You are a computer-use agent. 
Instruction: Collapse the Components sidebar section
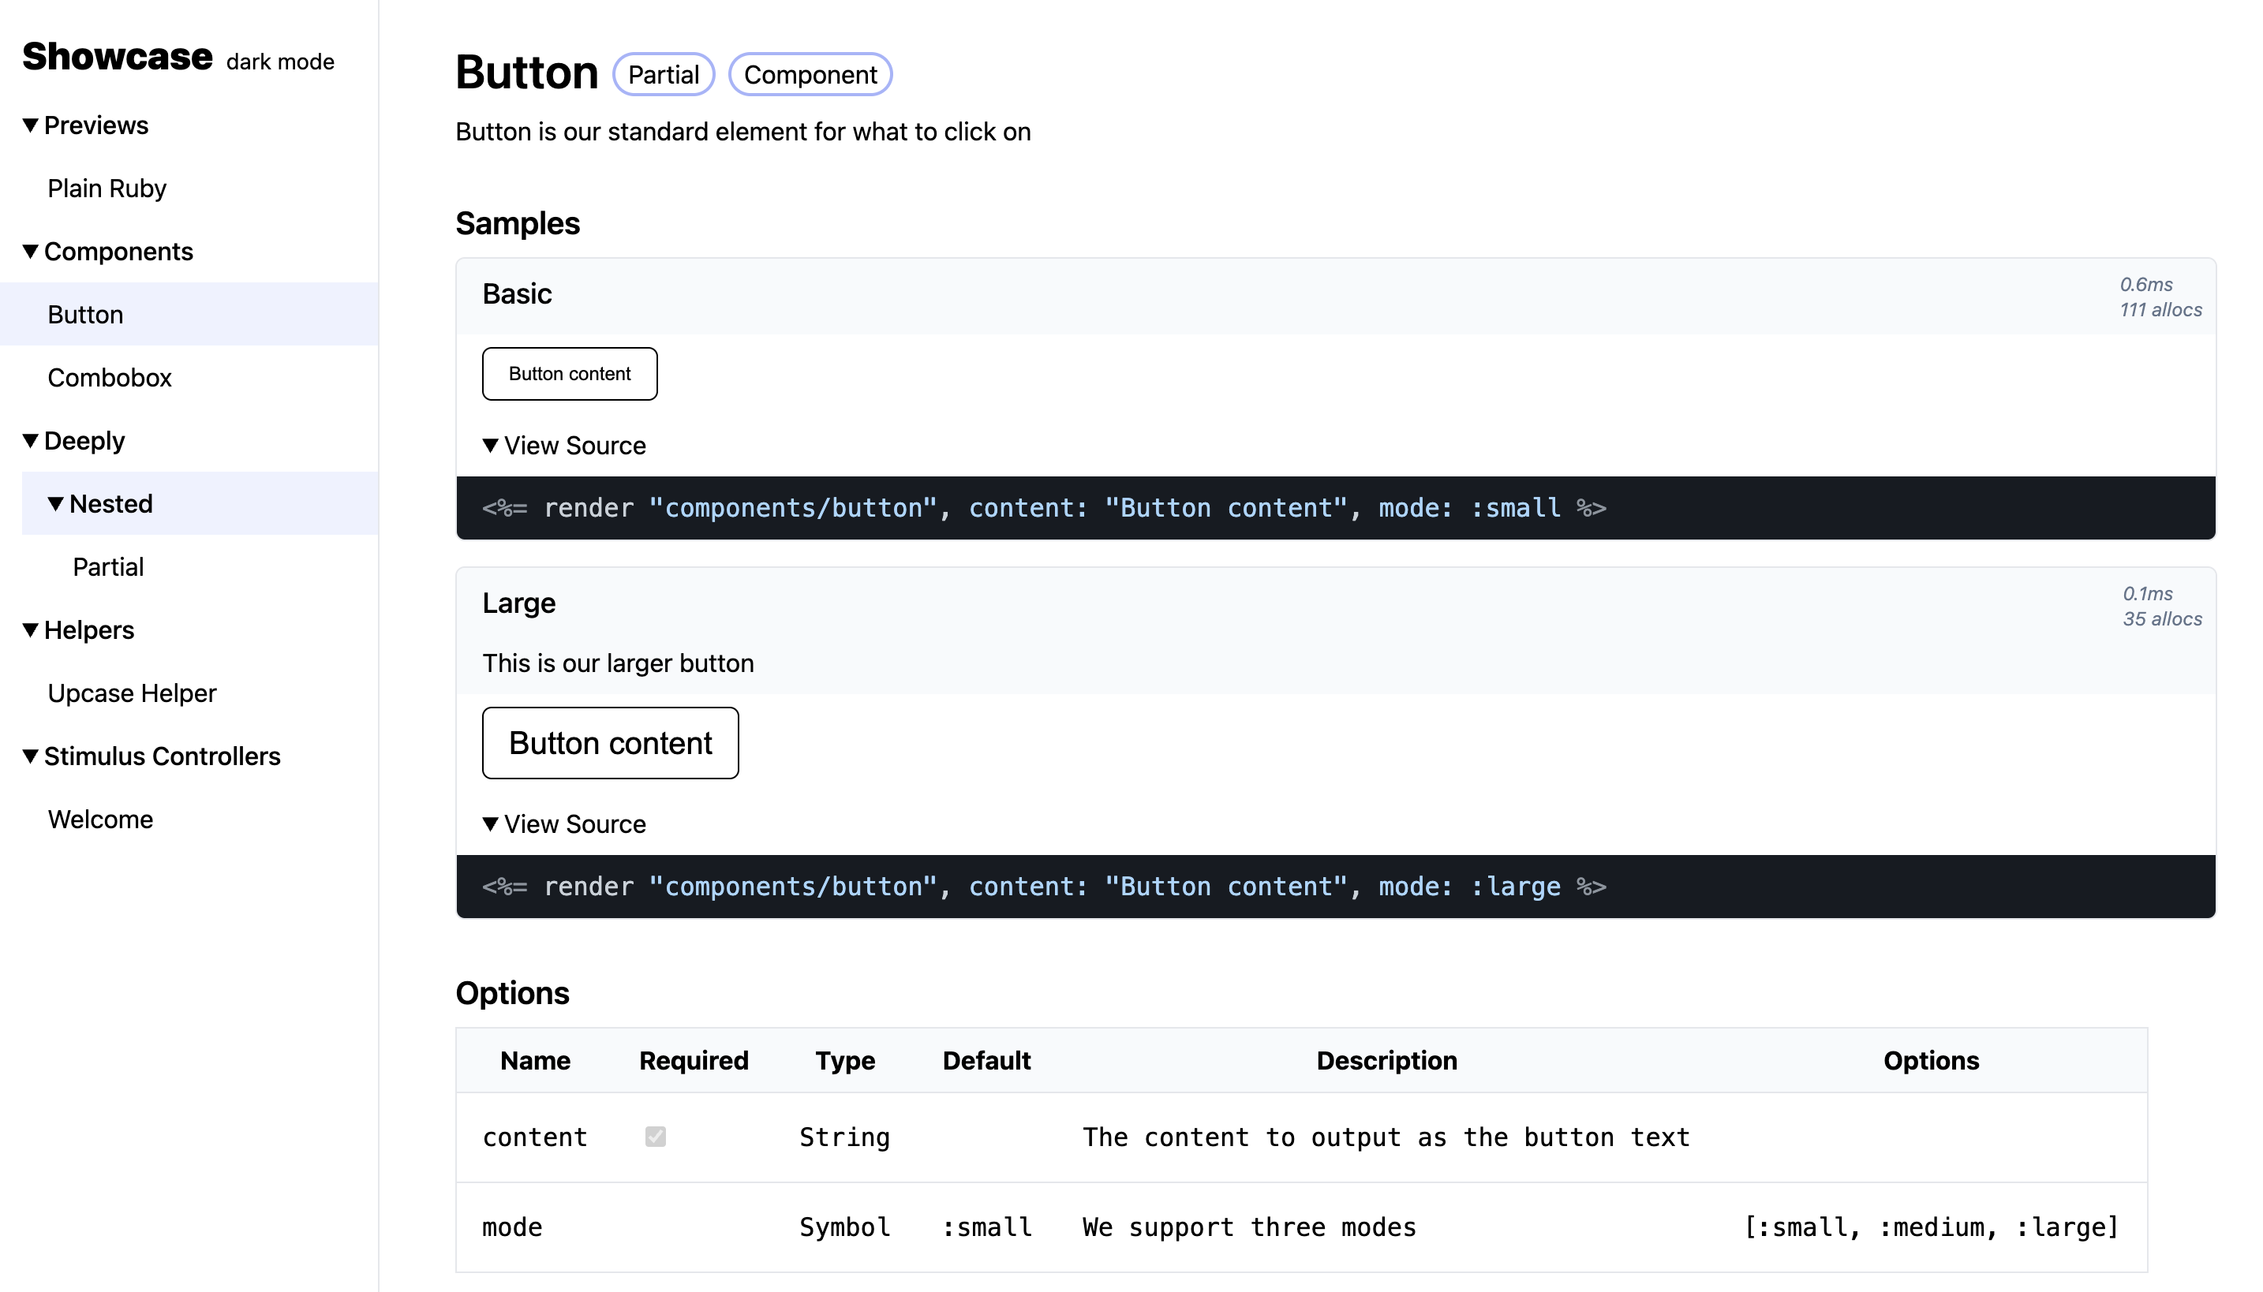click(x=107, y=251)
